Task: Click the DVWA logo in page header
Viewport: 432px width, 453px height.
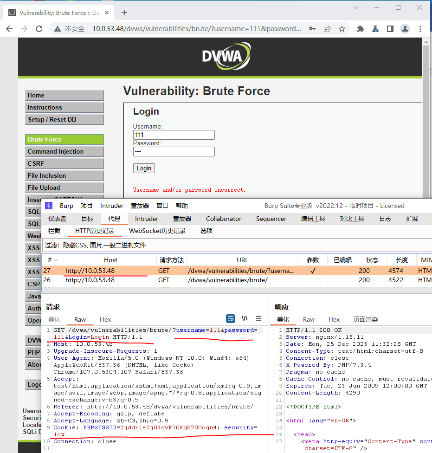Action: [227, 56]
